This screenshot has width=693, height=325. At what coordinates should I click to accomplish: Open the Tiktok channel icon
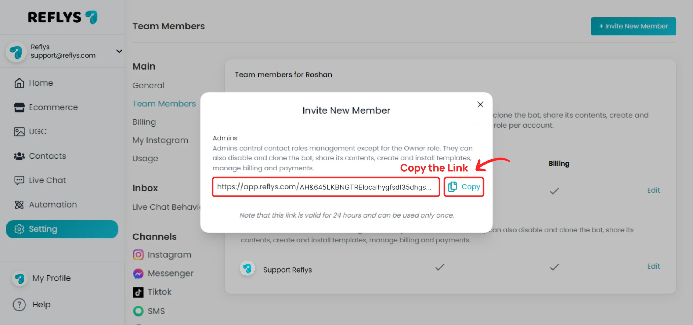[x=138, y=292]
